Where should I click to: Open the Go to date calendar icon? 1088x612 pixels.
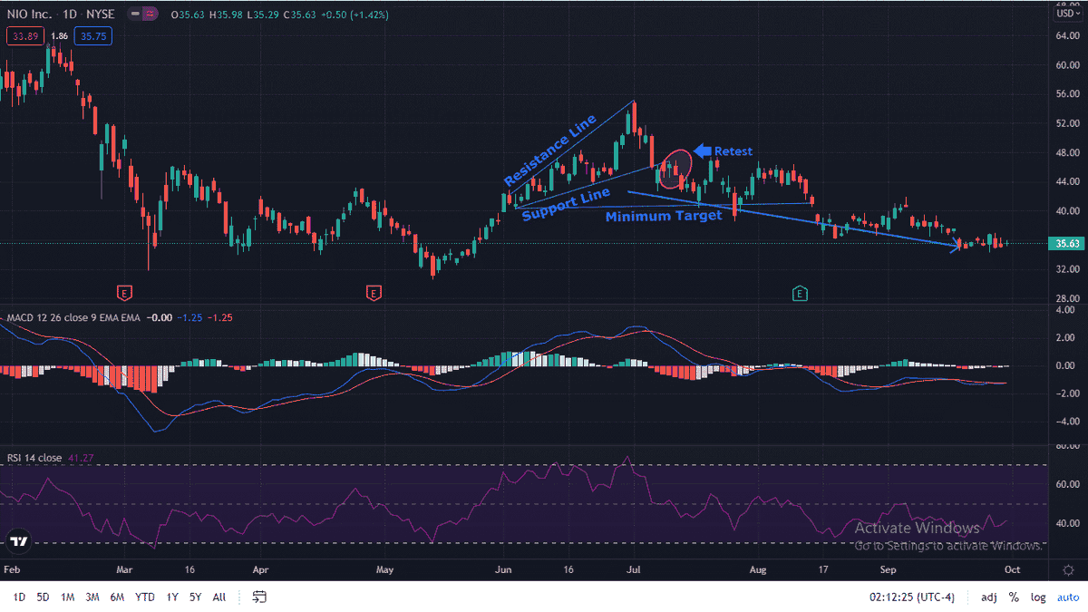(x=259, y=597)
